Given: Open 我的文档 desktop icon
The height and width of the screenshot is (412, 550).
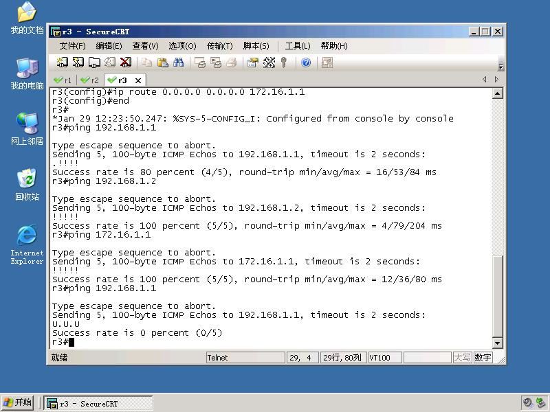Looking at the screenshot, I should click(27, 19).
